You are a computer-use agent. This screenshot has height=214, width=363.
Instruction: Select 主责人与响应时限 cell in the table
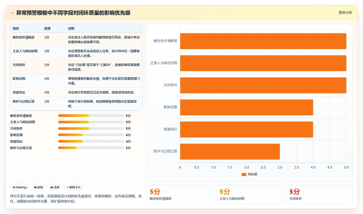pyautogui.click(x=25, y=51)
